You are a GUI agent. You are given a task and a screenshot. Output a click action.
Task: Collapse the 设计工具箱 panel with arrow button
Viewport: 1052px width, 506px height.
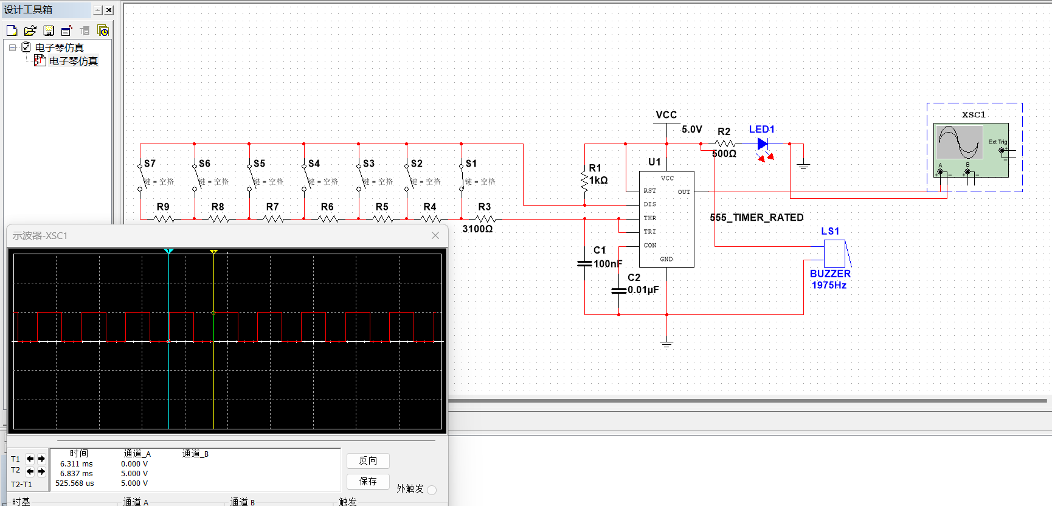tap(97, 10)
